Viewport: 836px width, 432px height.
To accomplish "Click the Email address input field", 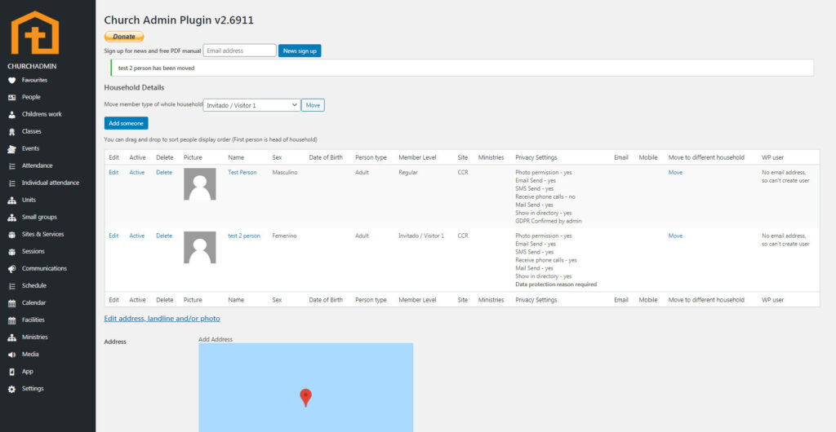I will click(x=239, y=51).
